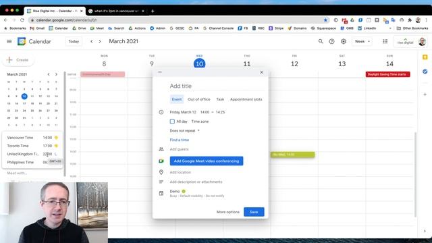
Task: Open the Settings gear menu
Action: [x=344, y=41]
